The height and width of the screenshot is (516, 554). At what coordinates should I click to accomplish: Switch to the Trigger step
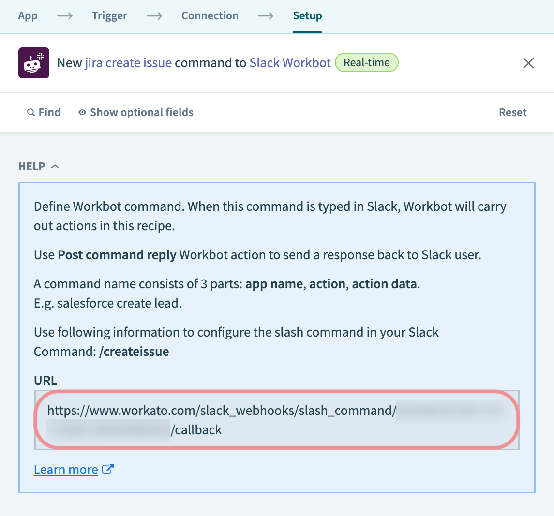tap(109, 16)
